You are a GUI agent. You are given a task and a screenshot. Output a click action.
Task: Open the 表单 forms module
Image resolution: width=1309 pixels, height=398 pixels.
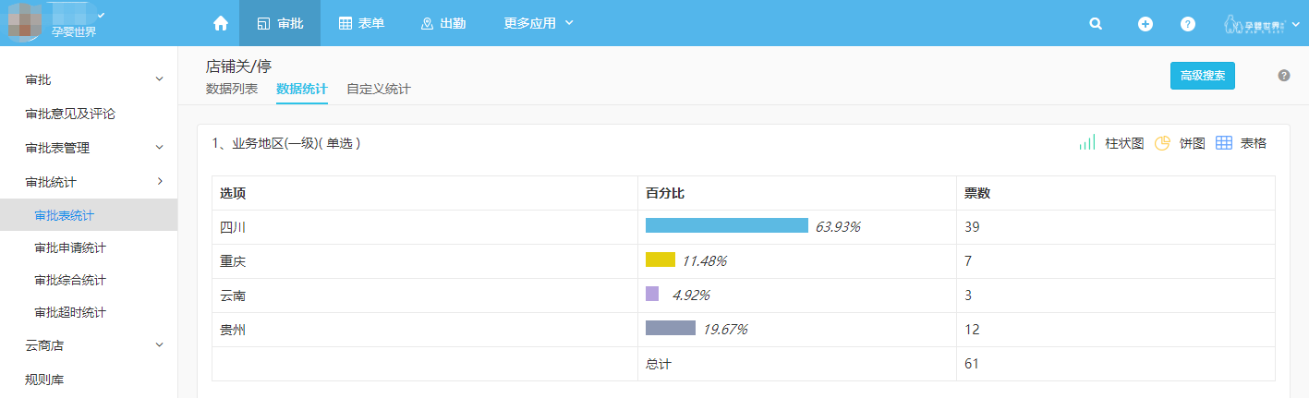click(361, 23)
